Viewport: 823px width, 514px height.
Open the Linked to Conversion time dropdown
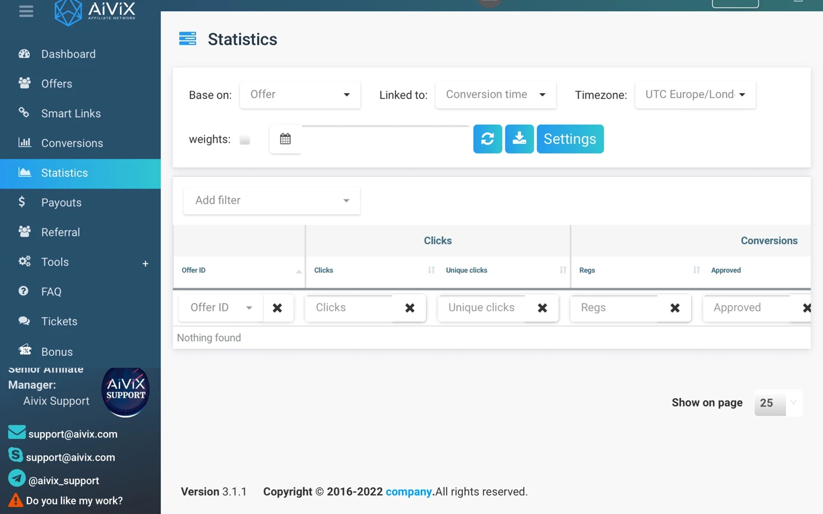click(x=496, y=94)
